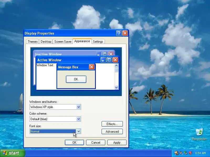Viewport: 210px width, 157px height.
Task: Open the Windows start menu
Action: click(12, 153)
